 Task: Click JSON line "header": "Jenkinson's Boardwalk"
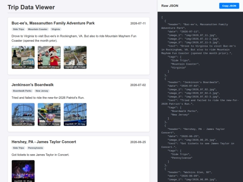click(193, 82)
